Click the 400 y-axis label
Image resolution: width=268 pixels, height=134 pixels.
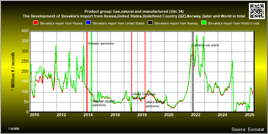coord(25,31)
